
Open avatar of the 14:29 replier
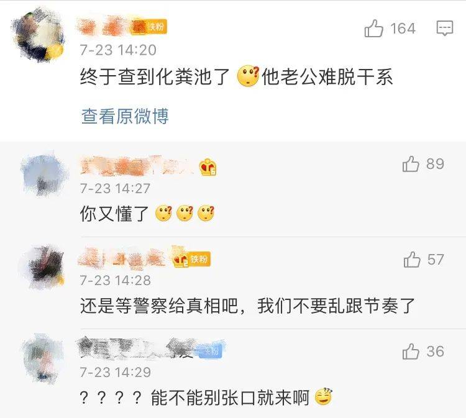pos(43,358)
